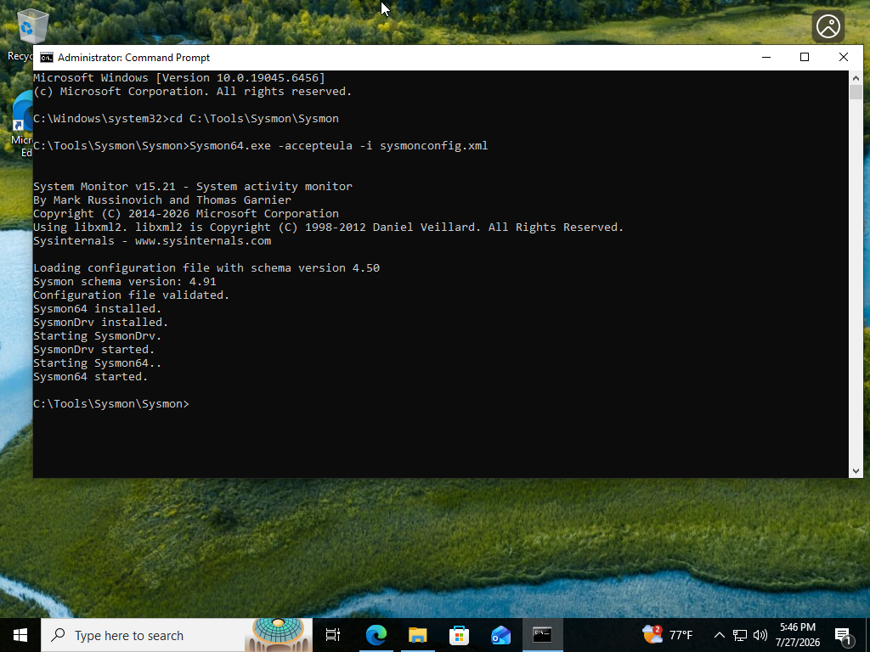Open the clock showing 5:46 PM
Image resolution: width=870 pixels, height=652 pixels.
click(x=797, y=635)
